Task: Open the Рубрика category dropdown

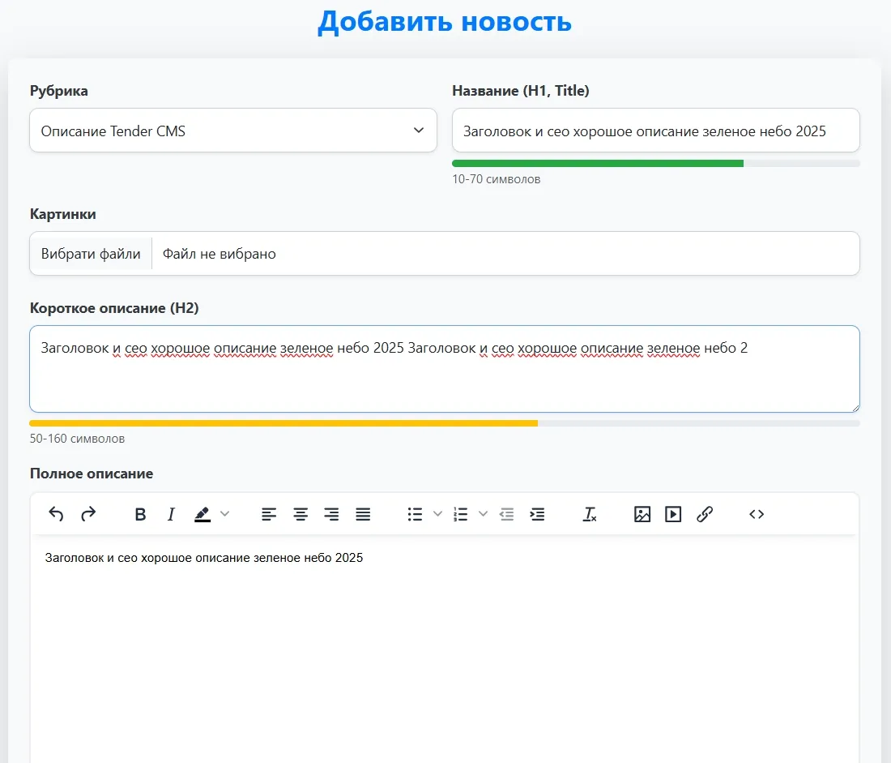Action: pos(232,130)
